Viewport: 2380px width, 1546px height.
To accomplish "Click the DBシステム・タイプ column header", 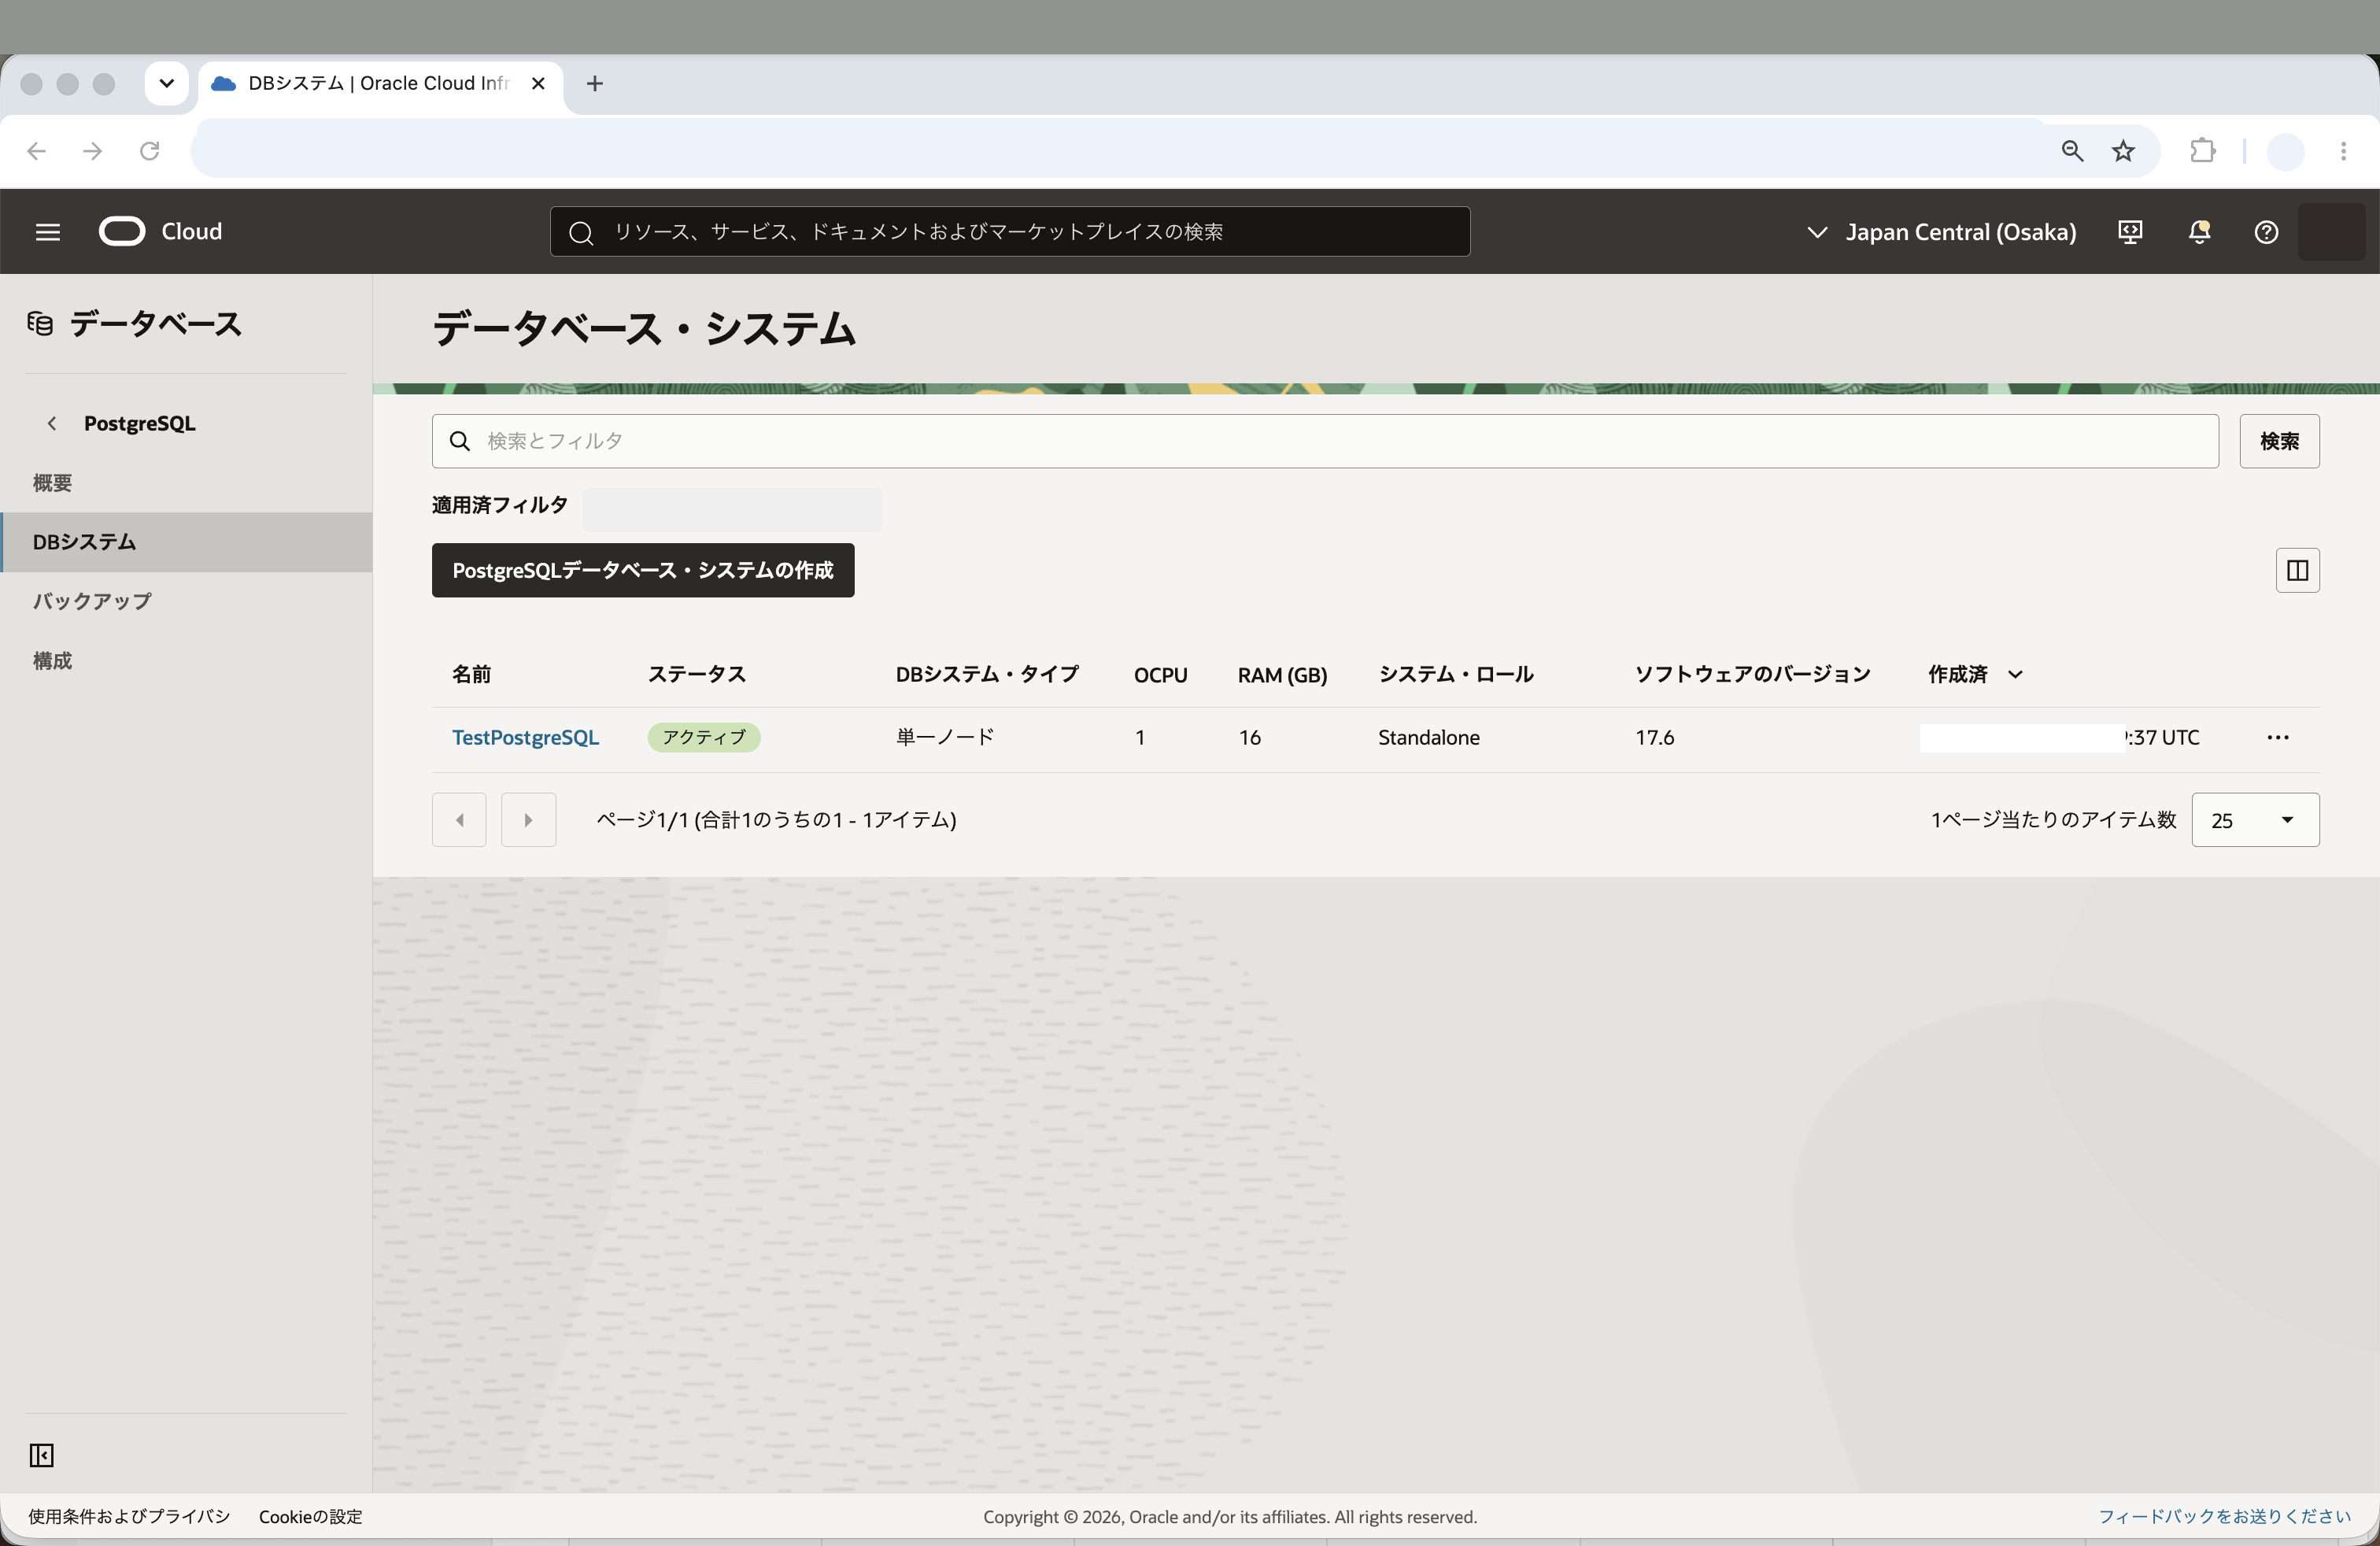I will tap(987, 675).
